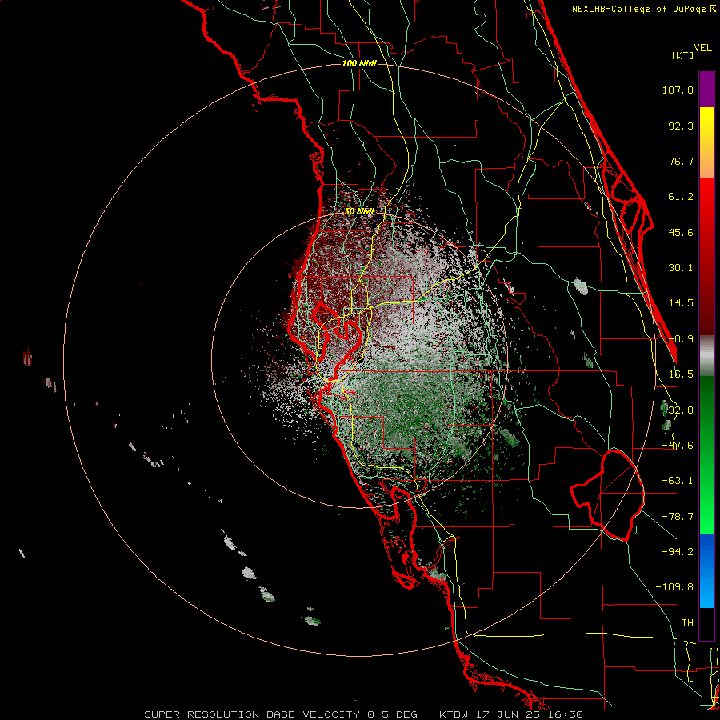Click the 100 NMI range ring label
Viewport: 720px width, 720px height.
coord(359,63)
